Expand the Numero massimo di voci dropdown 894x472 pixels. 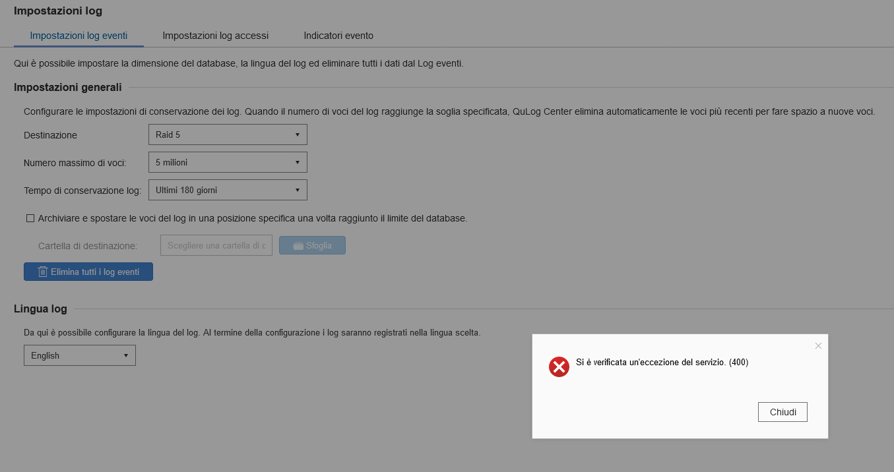click(x=228, y=162)
